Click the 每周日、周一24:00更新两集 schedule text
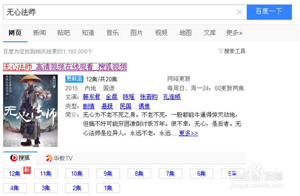The width and height of the screenshot is (300, 196). click(x=206, y=88)
